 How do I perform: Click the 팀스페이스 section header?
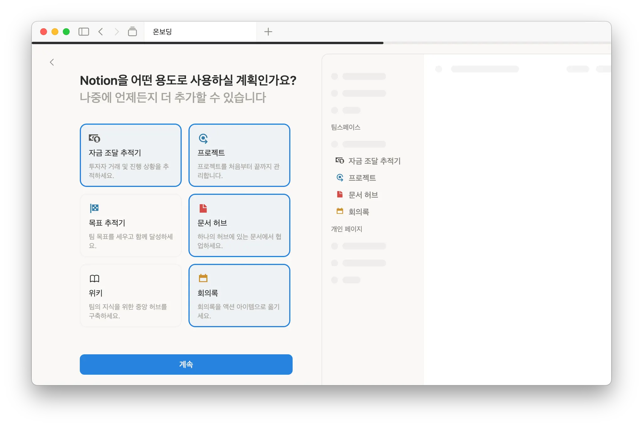pos(346,127)
